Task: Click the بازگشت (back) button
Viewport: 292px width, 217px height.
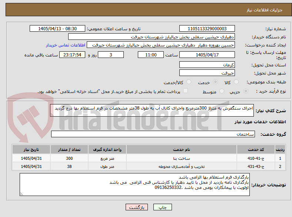Action: 137,207
